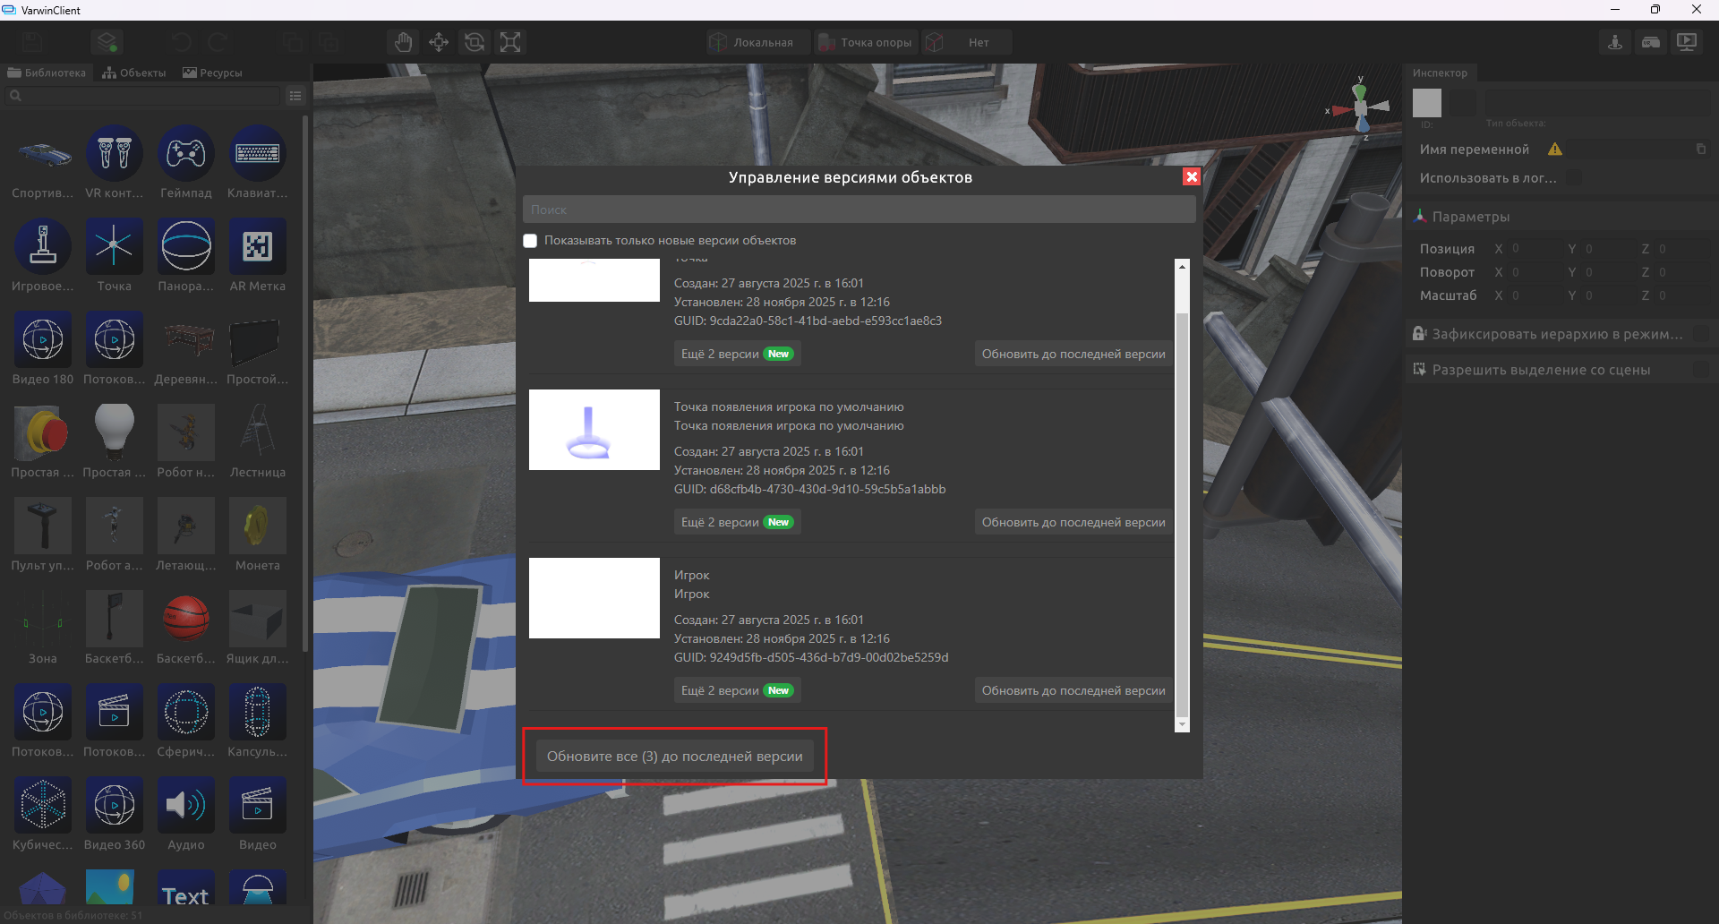Screen dimensions: 1719x924
Task: Click the version list scrollbar down arrow
Action: pyautogui.click(x=1182, y=723)
